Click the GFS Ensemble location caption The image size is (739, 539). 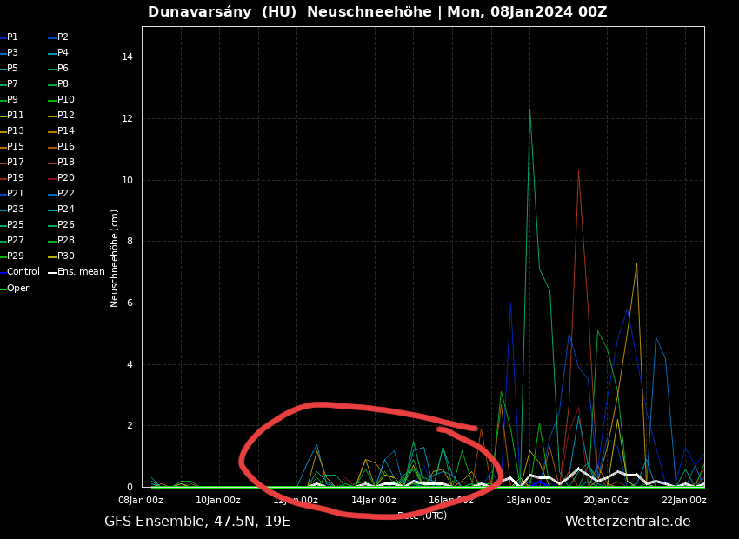click(197, 522)
